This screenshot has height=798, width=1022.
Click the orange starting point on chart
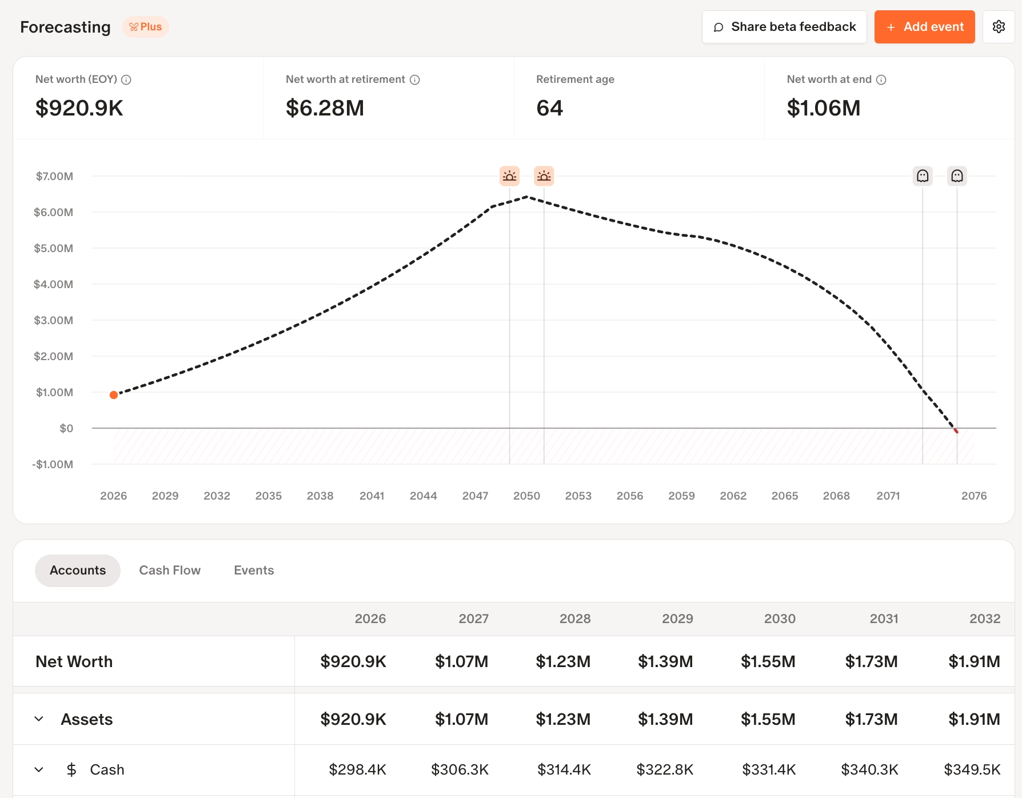[x=114, y=395]
